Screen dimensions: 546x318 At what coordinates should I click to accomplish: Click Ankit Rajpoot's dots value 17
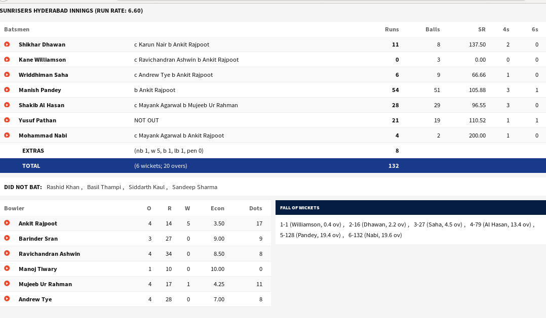pyautogui.click(x=259, y=223)
